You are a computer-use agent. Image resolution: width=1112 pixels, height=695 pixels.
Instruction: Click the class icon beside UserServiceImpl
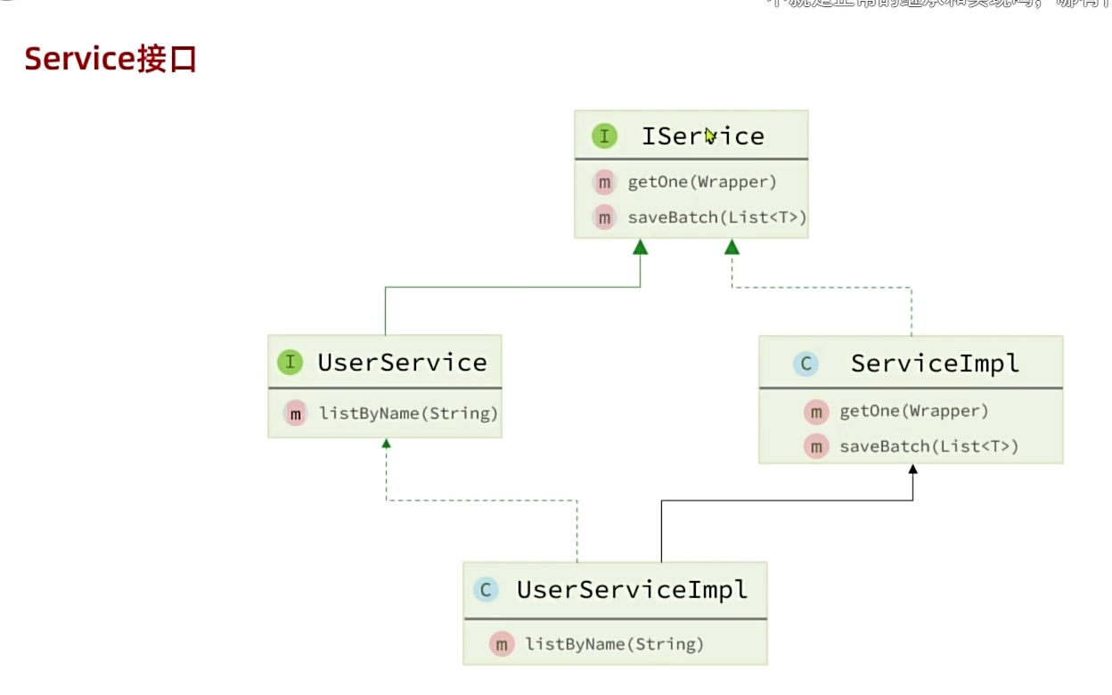pos(486,590)
